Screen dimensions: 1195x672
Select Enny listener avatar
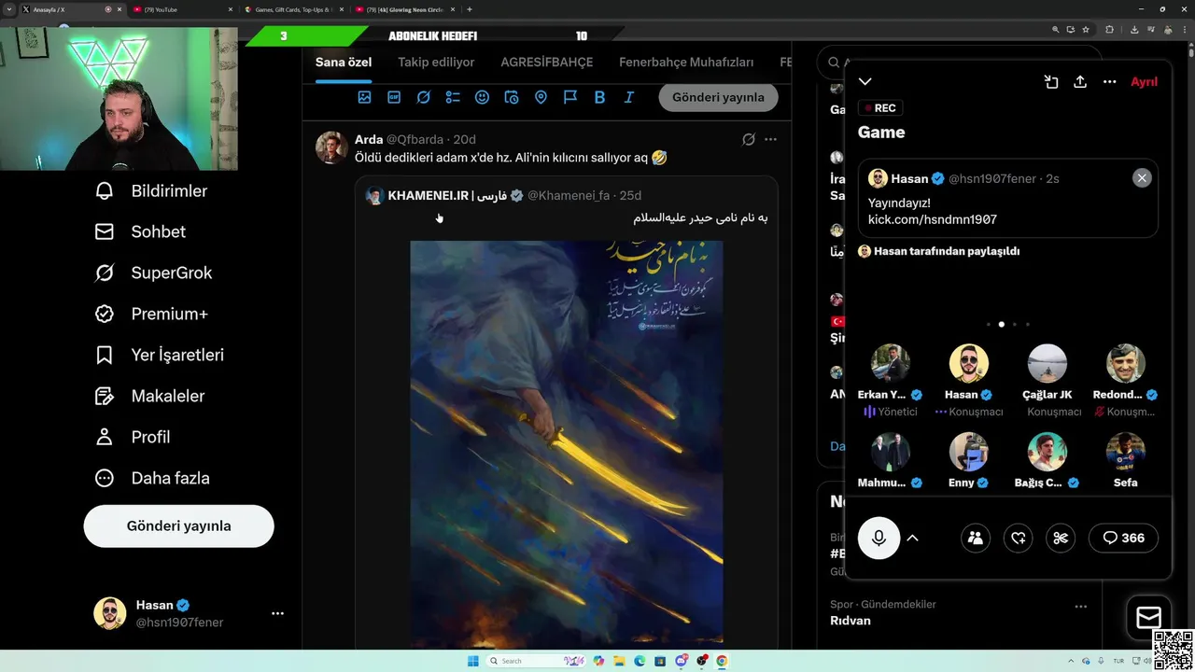click(x=969, y=453)
